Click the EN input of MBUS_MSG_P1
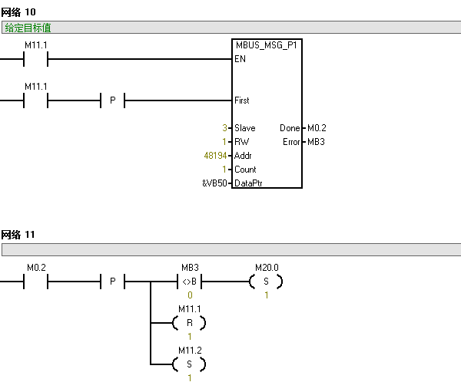Image resolution: width=461 pixels, height=392 pixels. pos(240,59)
